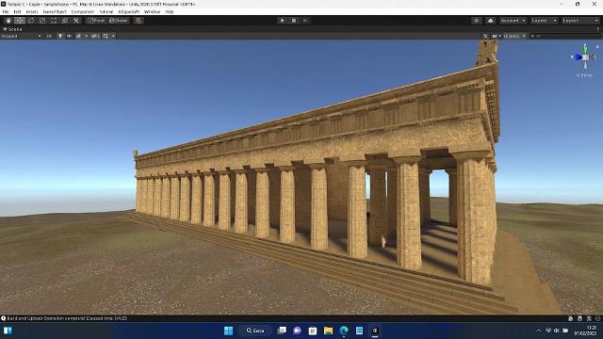Select the Hand tool in toolbar

coord(8,21)
